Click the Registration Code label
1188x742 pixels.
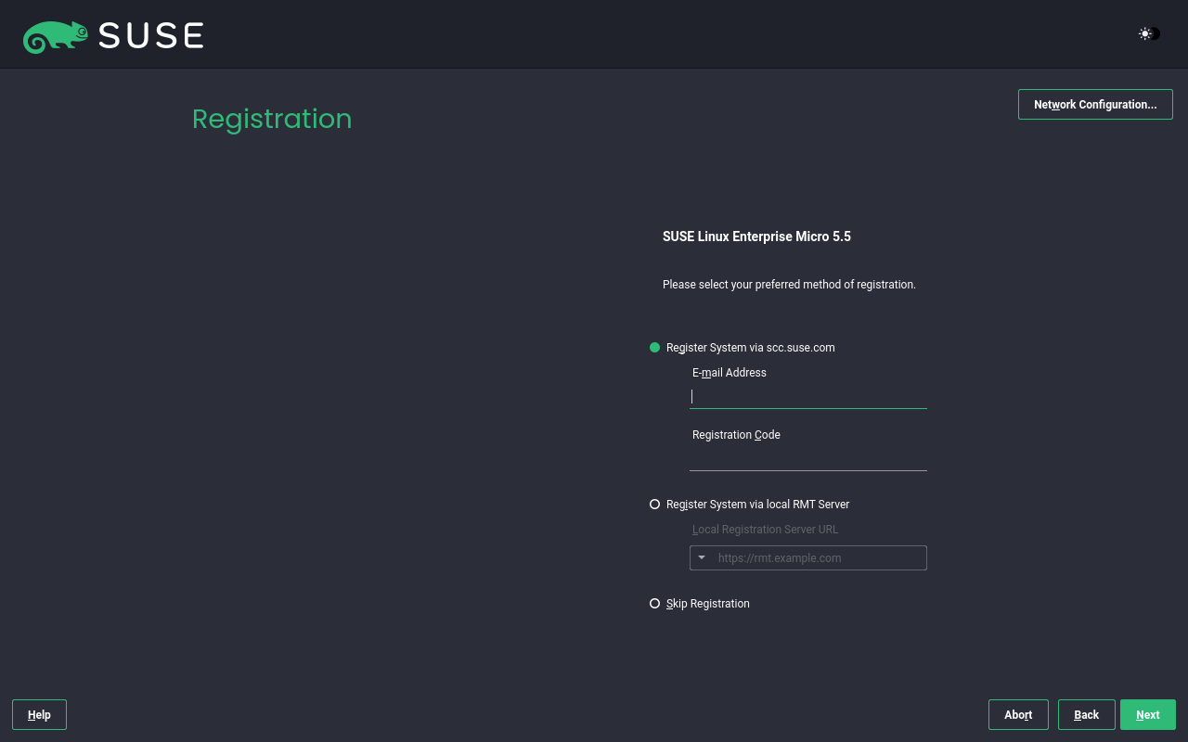(x=736, y=435)
